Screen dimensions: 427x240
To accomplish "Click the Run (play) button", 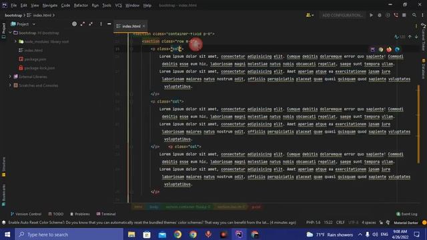I will click(x=371, y=15).
